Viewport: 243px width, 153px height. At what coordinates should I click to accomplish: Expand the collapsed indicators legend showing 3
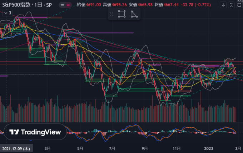pyautogui.click(x=7, y=13)
